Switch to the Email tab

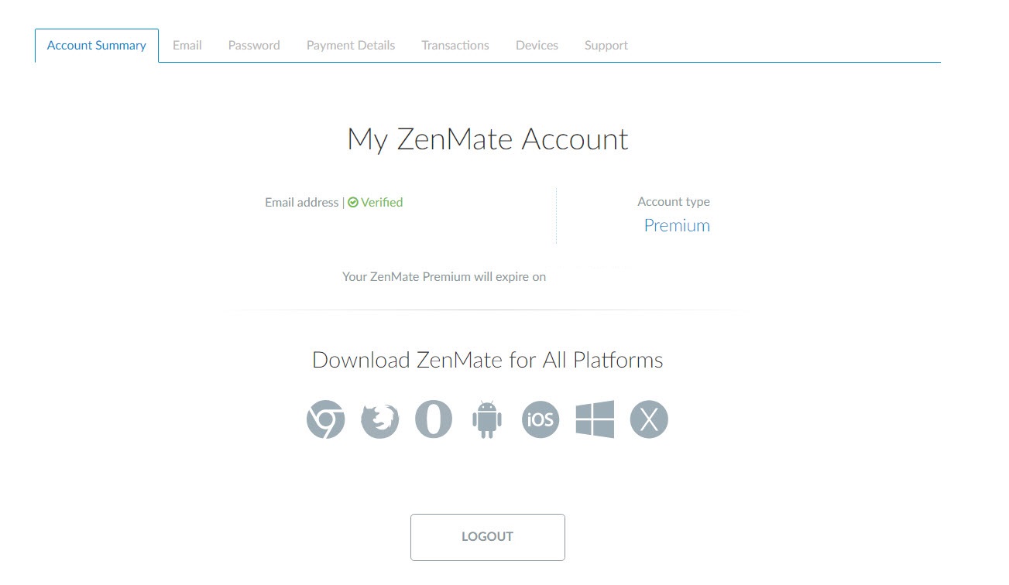pos(187,45)
